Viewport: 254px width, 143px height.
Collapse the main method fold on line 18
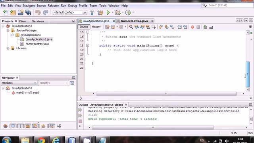click(88, 46)
